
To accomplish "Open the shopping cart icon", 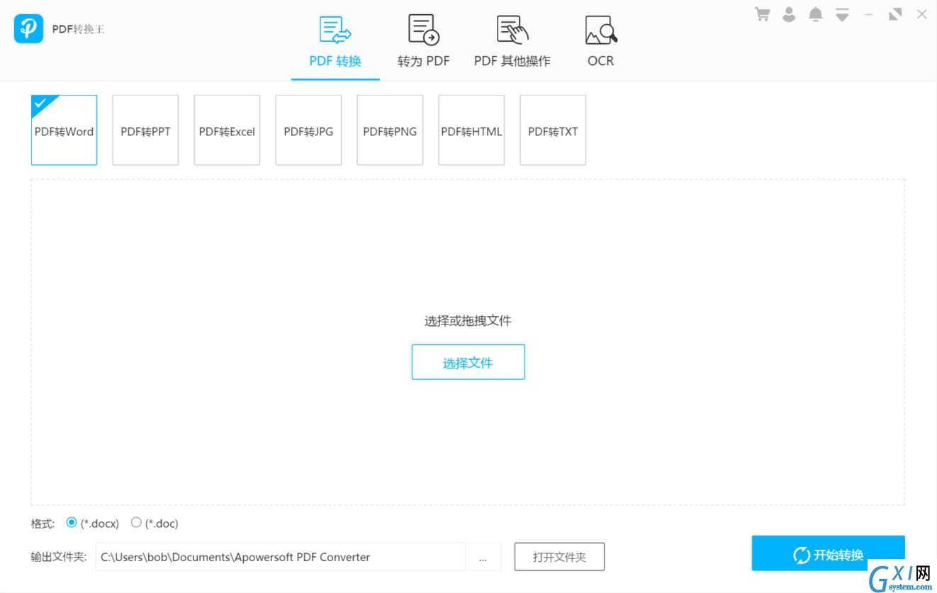I will coord(763,14).
